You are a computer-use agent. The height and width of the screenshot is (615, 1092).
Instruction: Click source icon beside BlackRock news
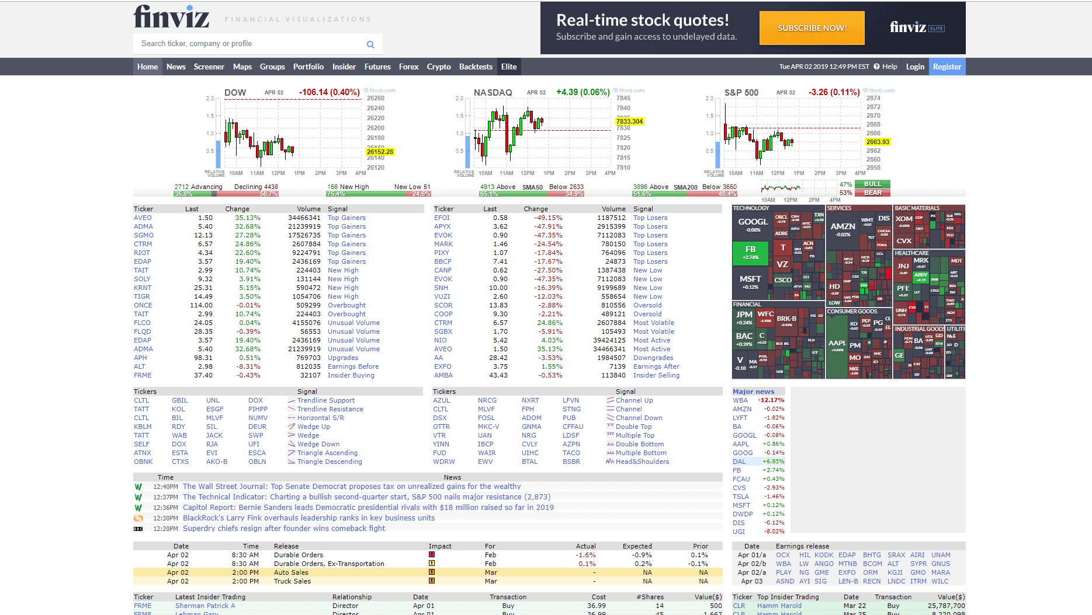(x=138, y=518)
